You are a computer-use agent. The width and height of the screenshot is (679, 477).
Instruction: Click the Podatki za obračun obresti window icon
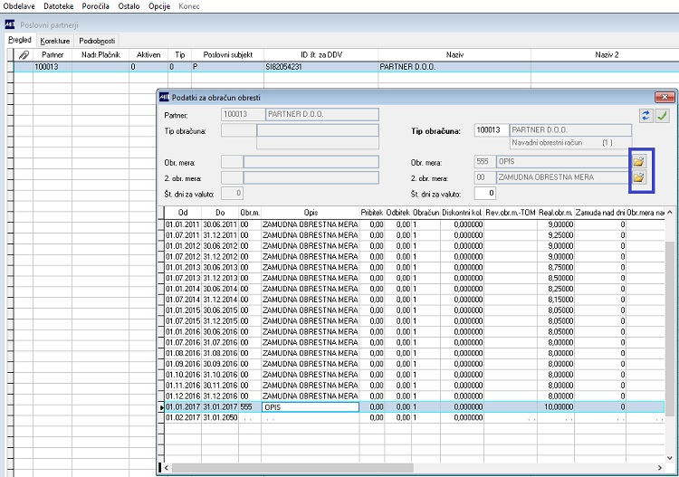point(163,97)
